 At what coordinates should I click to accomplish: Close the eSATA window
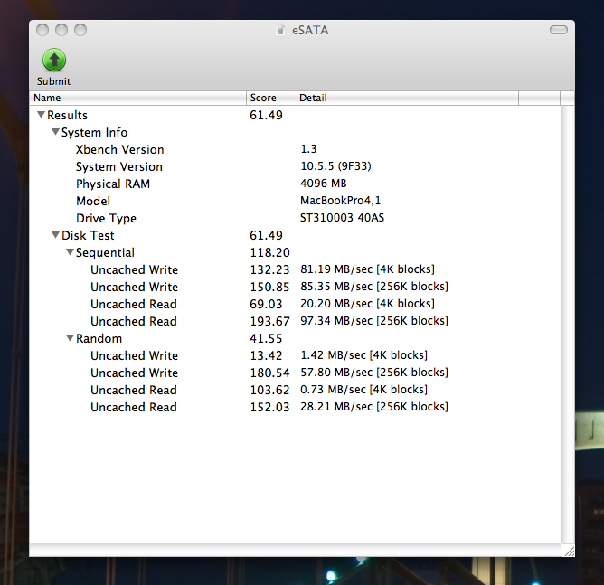tap(42, 30)
